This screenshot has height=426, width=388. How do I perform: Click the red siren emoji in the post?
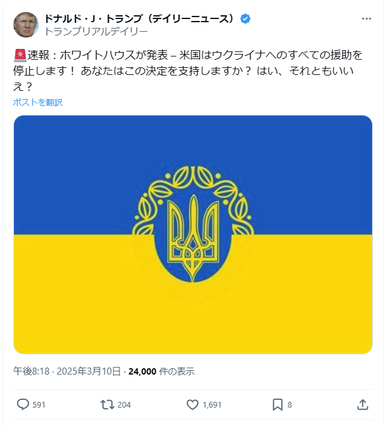click(19, 55)
